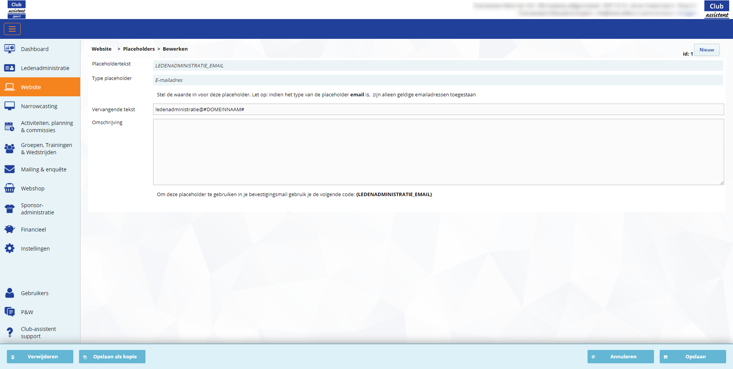Click the Ledenadministratie ID card icon
Screen dimensions: 733x369
pos(10,68)
